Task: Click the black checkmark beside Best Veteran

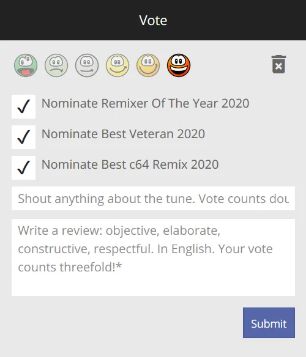Action: coord(23,137)
